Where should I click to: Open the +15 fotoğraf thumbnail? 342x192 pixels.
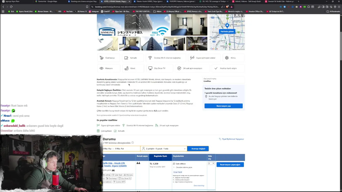[196, 43]
